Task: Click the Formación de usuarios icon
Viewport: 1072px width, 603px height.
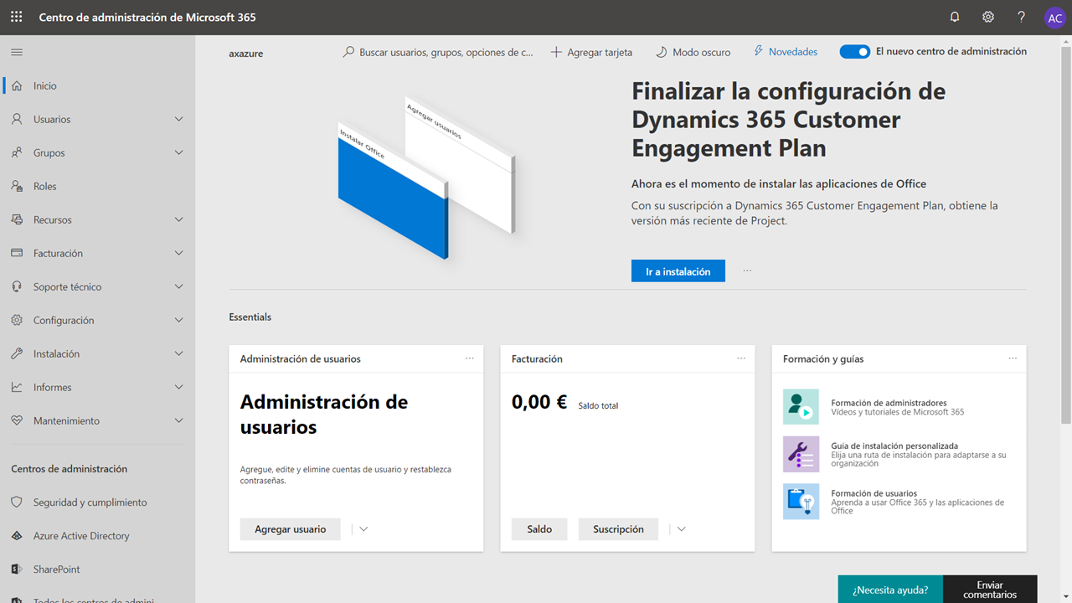Action: [x=801, y=502]
